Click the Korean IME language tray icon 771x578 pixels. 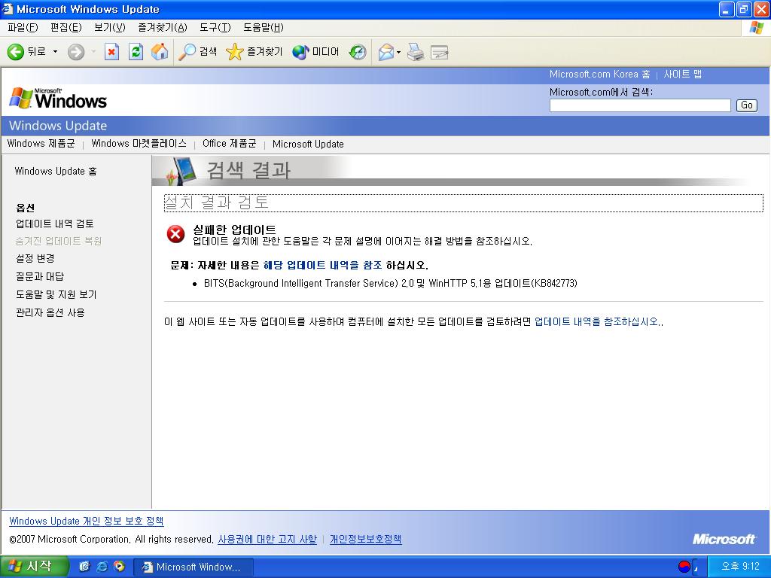coord(684,567)
